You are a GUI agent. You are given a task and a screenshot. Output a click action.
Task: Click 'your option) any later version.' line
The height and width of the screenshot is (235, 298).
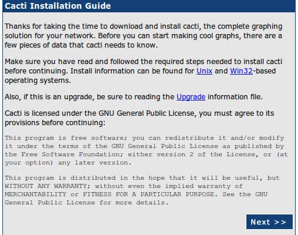[68, 163]
